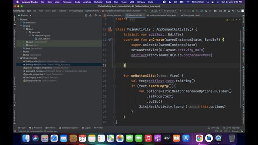The width and height of the screenshot is (258, 145).
Task: Click the Sync Project with Gradle icon
Action: [225, 11]
